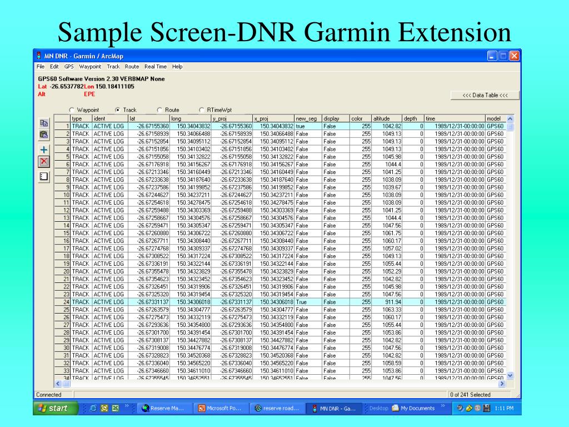
Task: Select row number 24 header
Action: point(62,302)
